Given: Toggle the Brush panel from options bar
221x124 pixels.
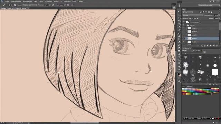Looking at the screenshot, I should tap(15, 5).
